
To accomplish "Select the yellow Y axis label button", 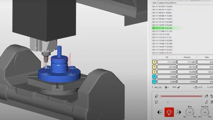I will (x=154, y=67).
